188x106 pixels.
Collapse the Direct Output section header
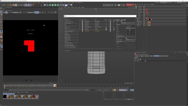[125, 41]
